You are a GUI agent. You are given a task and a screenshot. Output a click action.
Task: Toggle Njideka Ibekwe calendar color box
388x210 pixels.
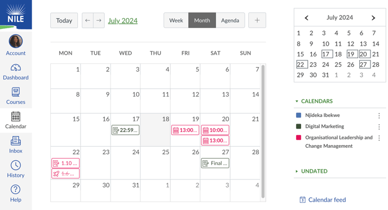299,115
